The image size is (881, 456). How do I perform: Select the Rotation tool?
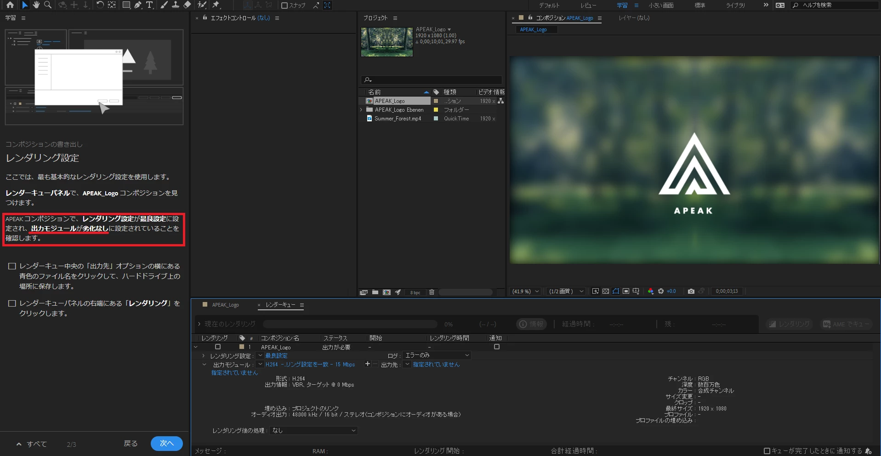(100, 5)
